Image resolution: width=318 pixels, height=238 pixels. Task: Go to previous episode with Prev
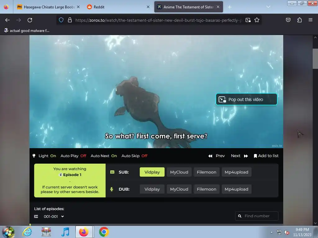coord(216,156)
